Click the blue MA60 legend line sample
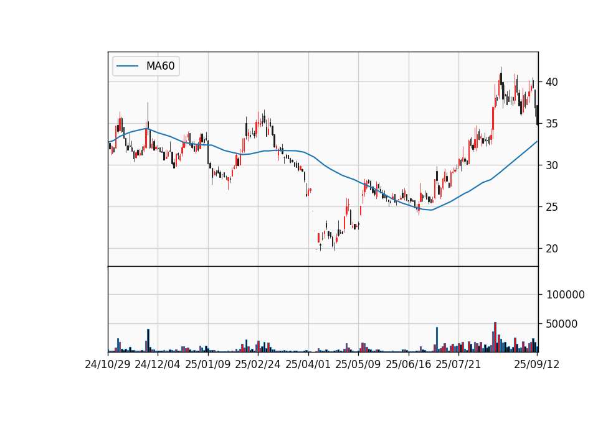This screenshot has height=429, width=598. coord(127,66)
